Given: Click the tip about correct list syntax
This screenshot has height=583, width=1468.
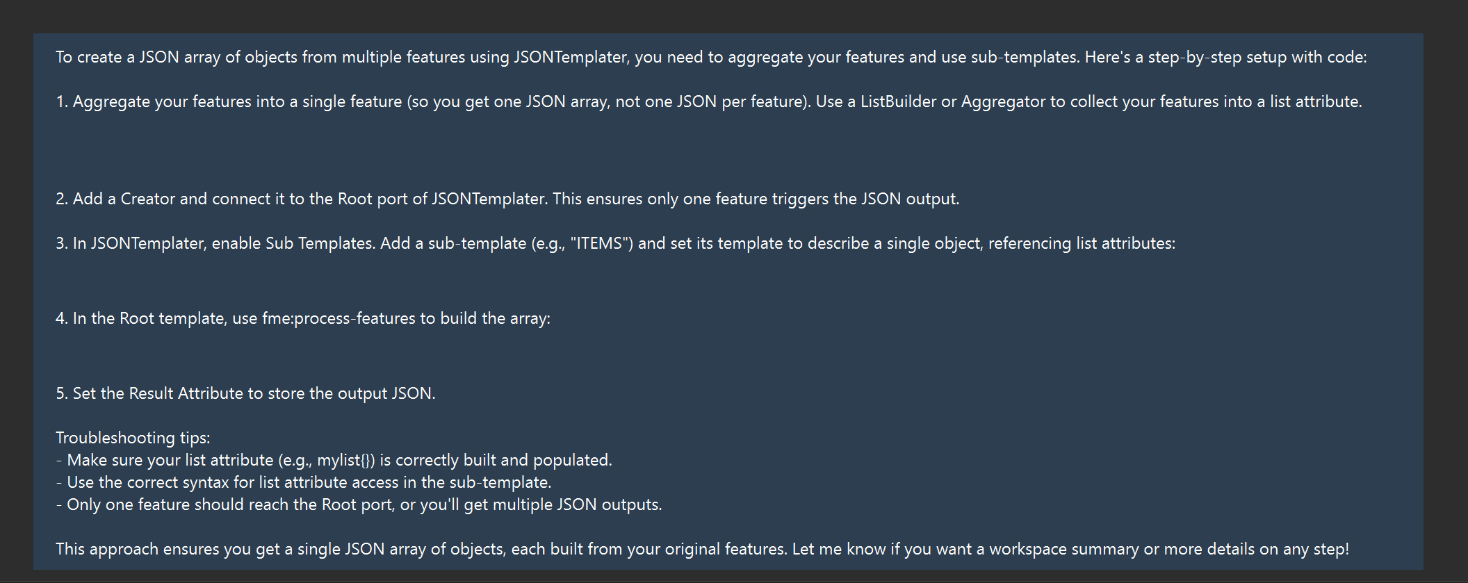Looking at the screenshot, I should (x=304, y=482).
